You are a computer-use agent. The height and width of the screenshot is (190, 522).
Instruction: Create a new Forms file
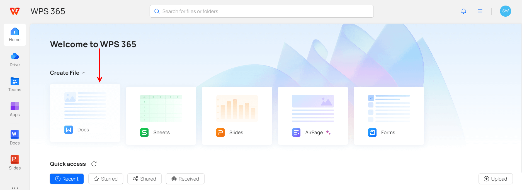[x=389, y=116]
